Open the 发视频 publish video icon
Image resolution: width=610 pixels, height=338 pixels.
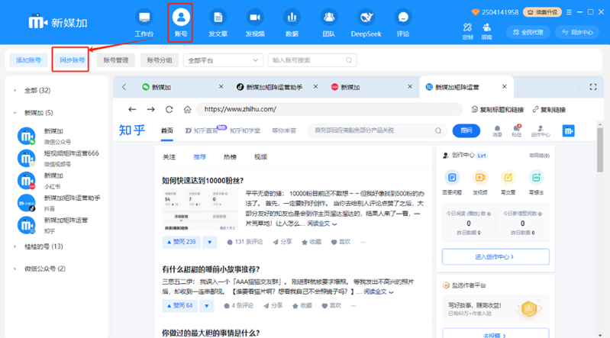(x=255, y=18)
